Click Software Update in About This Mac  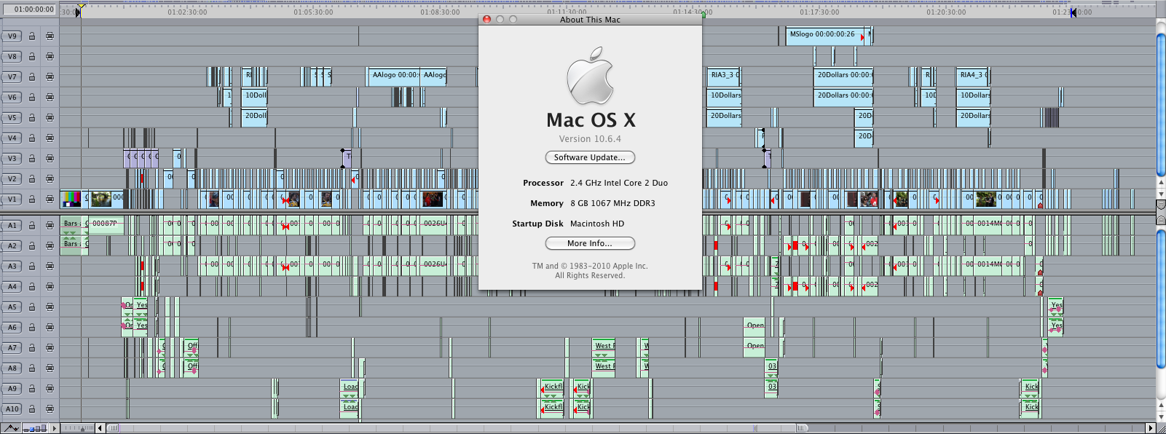[590, 157]
